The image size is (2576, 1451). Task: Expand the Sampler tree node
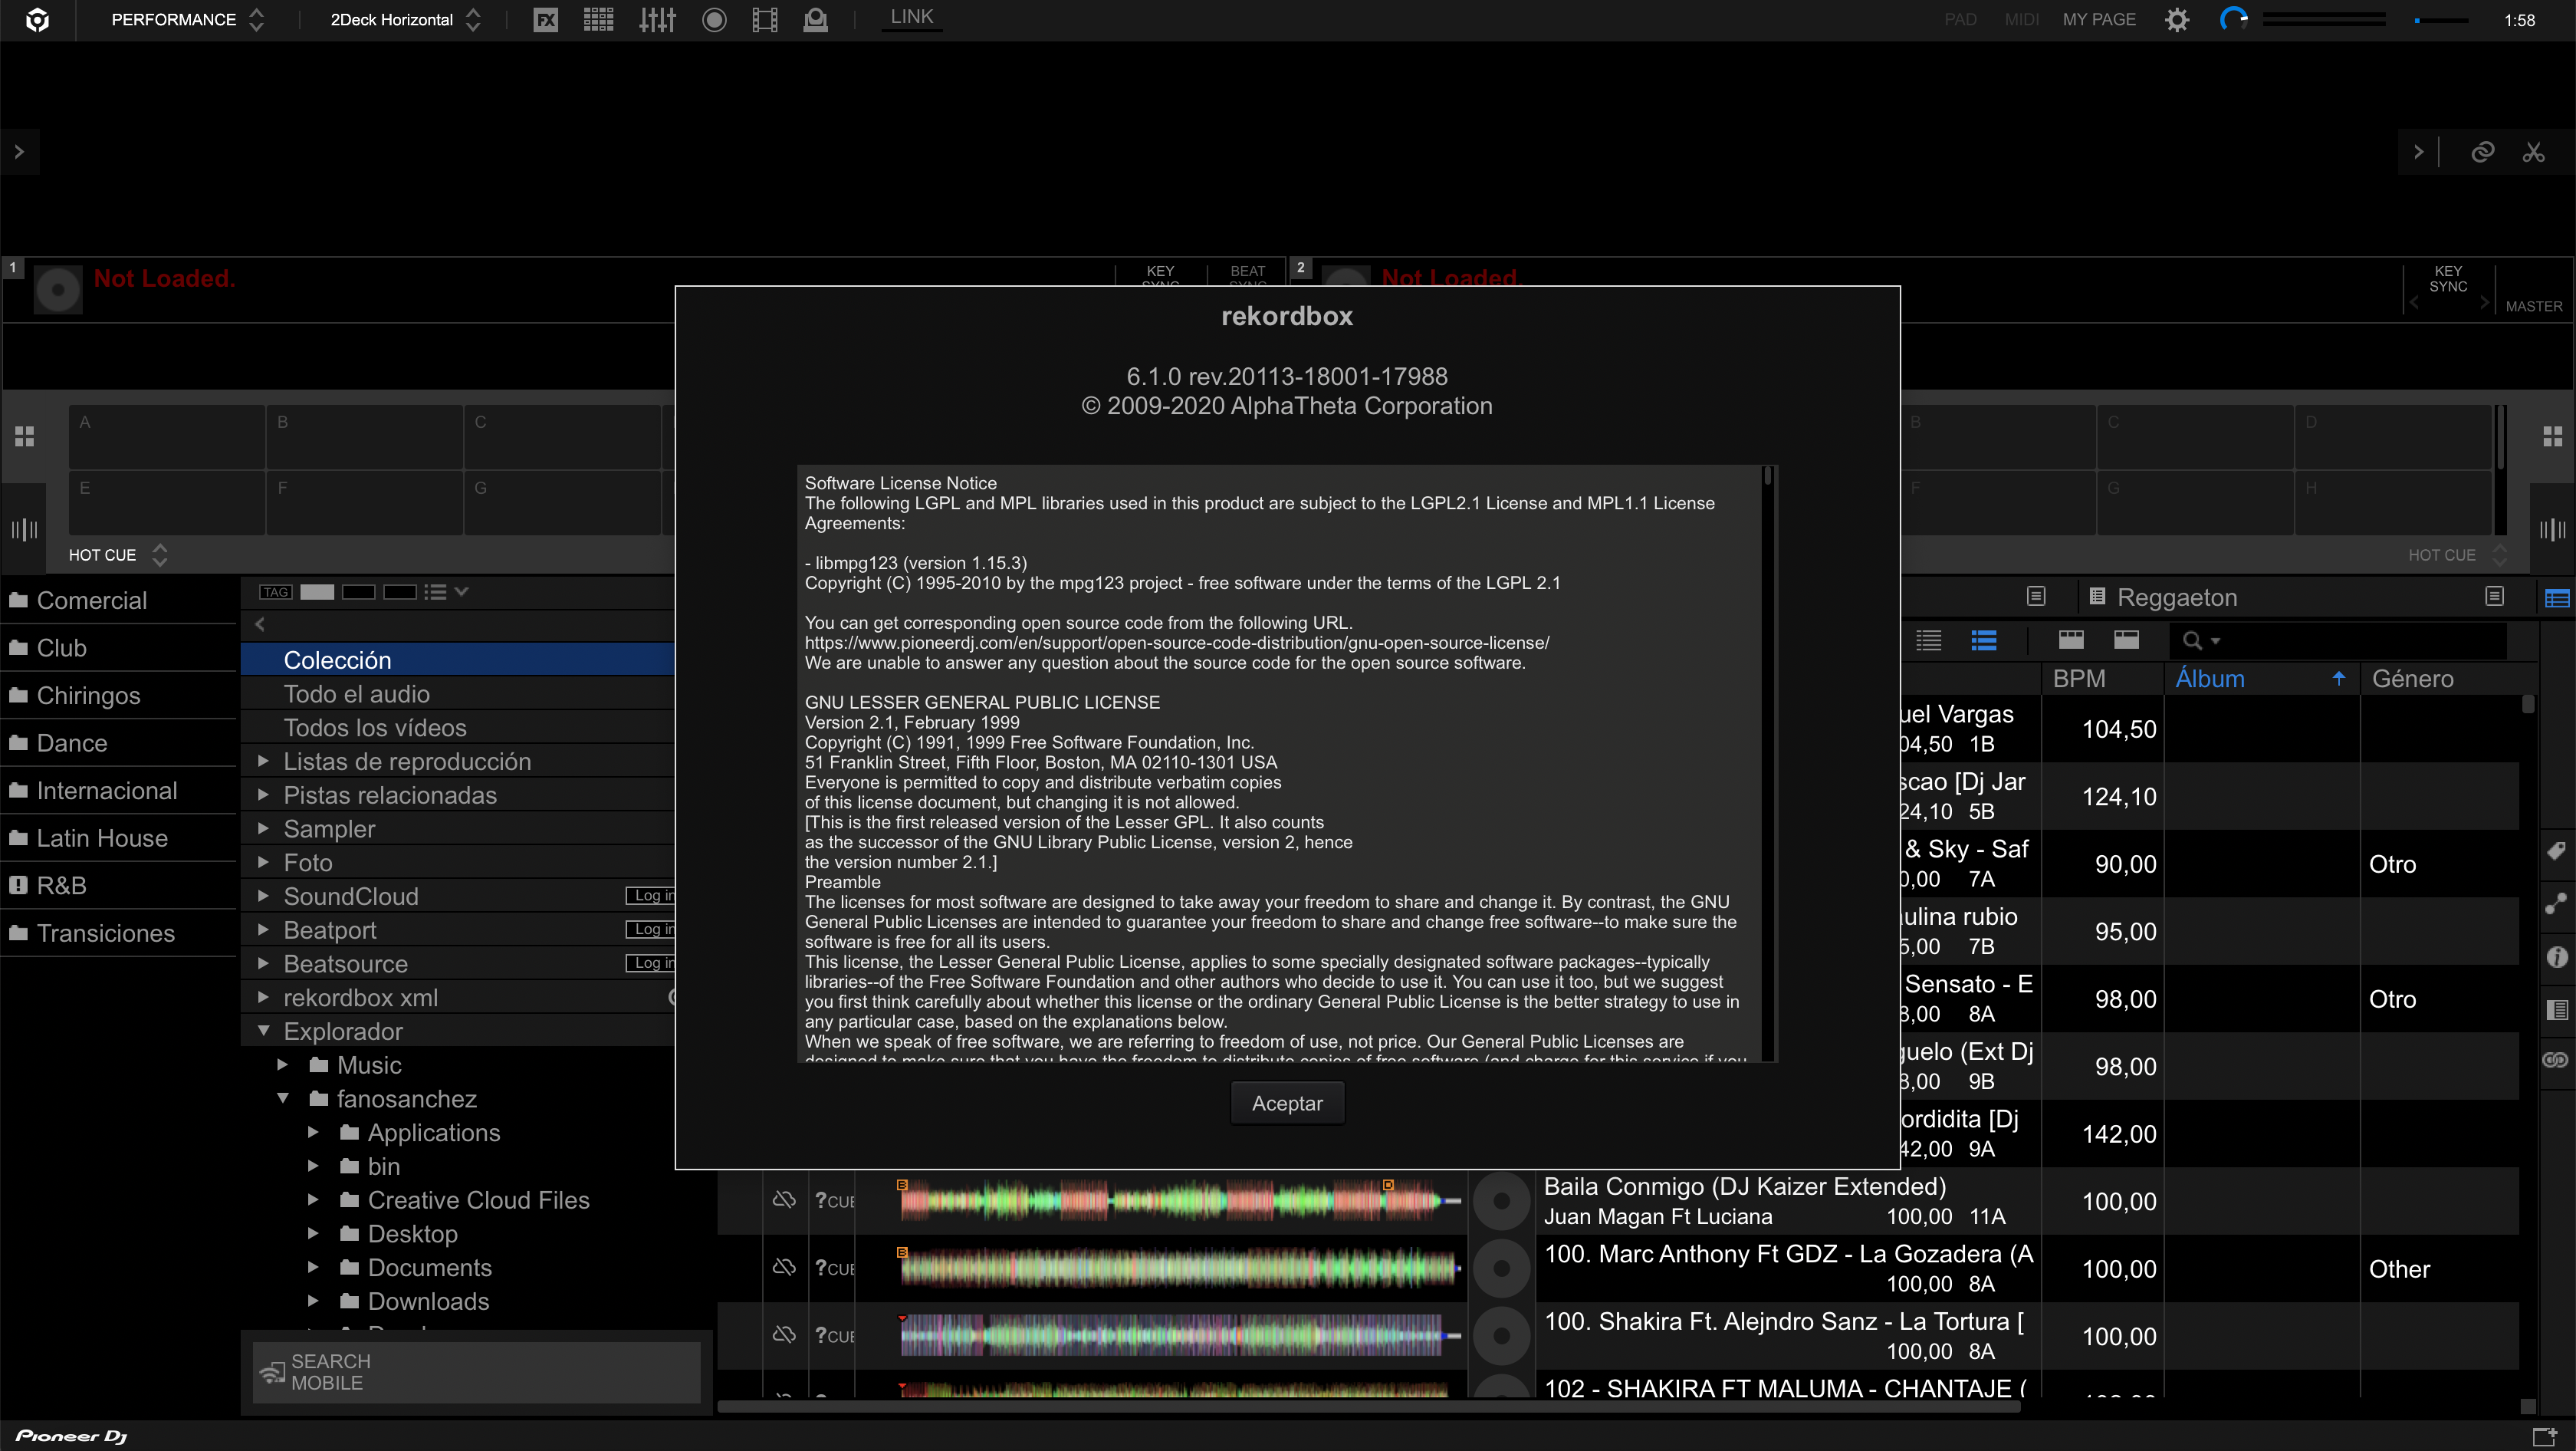pyautogui.click(x=263, y=829)
